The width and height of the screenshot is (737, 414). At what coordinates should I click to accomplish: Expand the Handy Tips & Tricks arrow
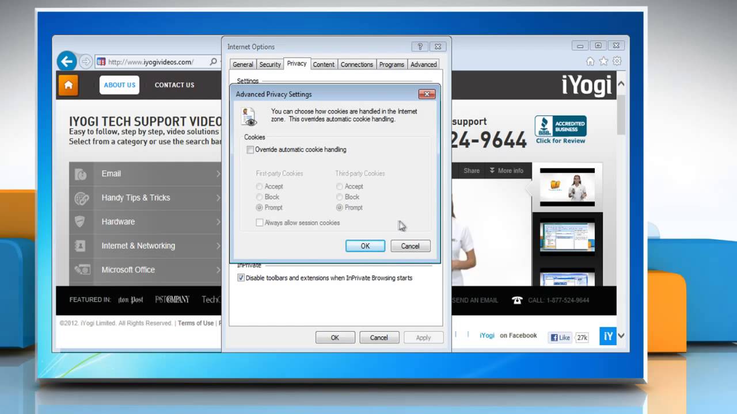click(x=218, y=198)
